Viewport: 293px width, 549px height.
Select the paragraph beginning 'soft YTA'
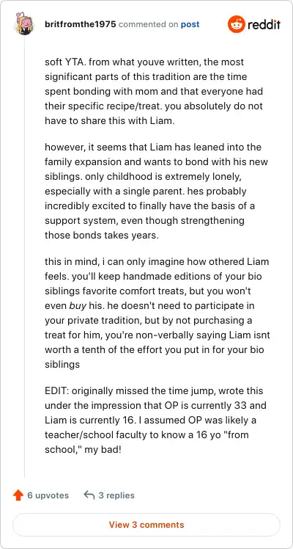pos(154,92)
